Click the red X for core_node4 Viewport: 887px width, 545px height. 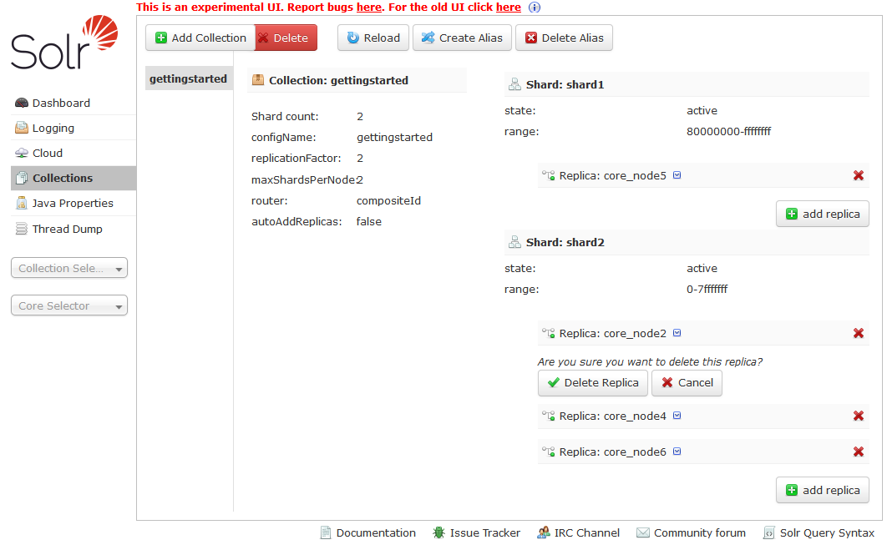tap(858, 416)
